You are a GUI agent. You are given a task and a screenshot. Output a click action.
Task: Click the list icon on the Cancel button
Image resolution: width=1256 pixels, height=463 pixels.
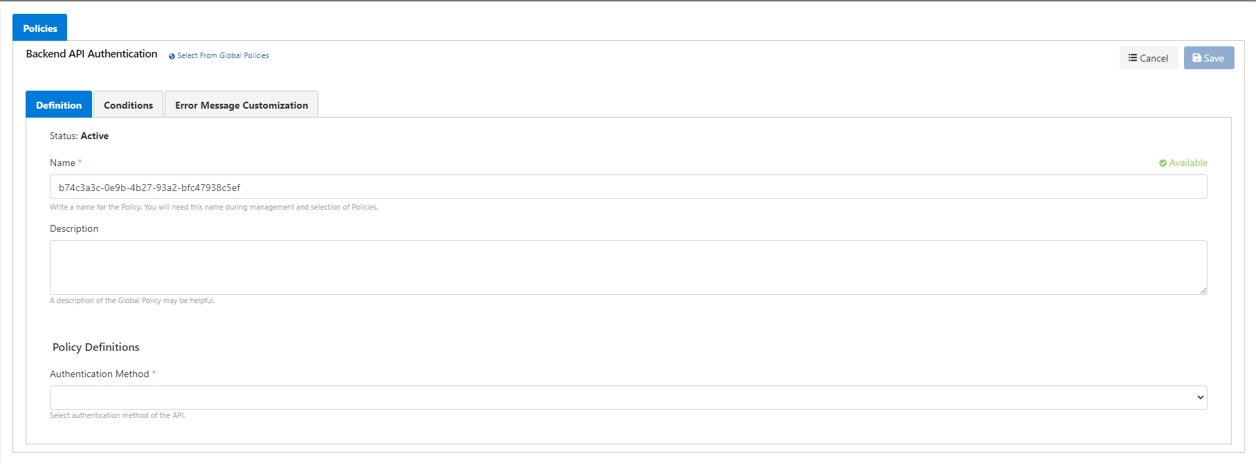[1132, 58]
